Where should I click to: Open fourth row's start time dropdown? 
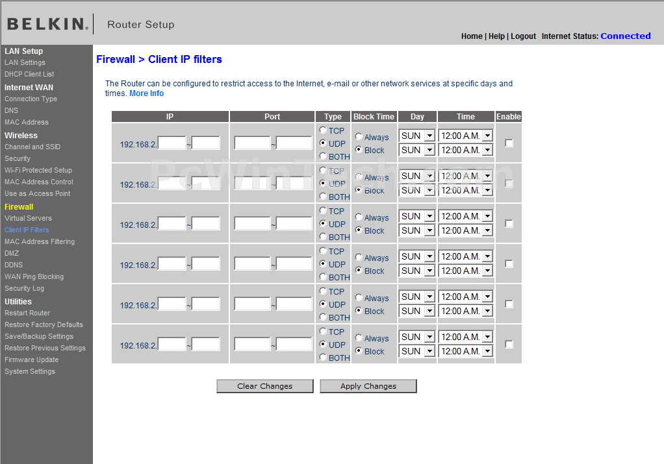pos(466,256)
